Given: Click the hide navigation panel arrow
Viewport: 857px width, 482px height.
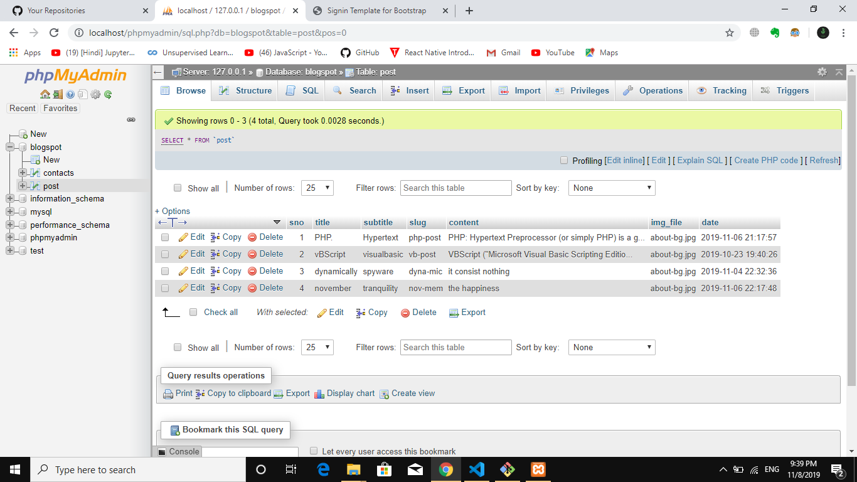Looking at the screenshot, I should coord(158,72).
